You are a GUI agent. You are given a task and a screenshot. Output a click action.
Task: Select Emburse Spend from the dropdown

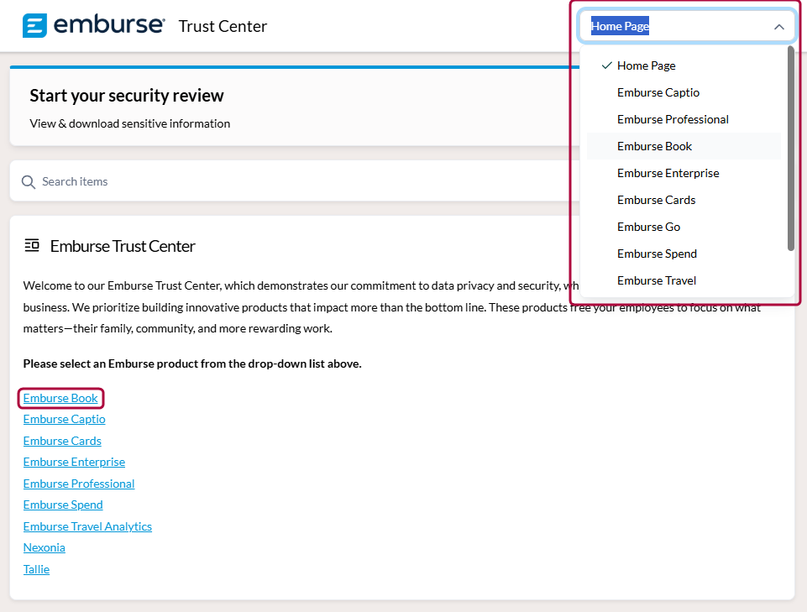point(684,254)
